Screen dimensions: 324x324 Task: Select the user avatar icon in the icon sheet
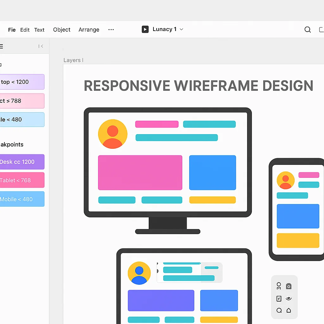pyautogui.click(x=279, y=286)
